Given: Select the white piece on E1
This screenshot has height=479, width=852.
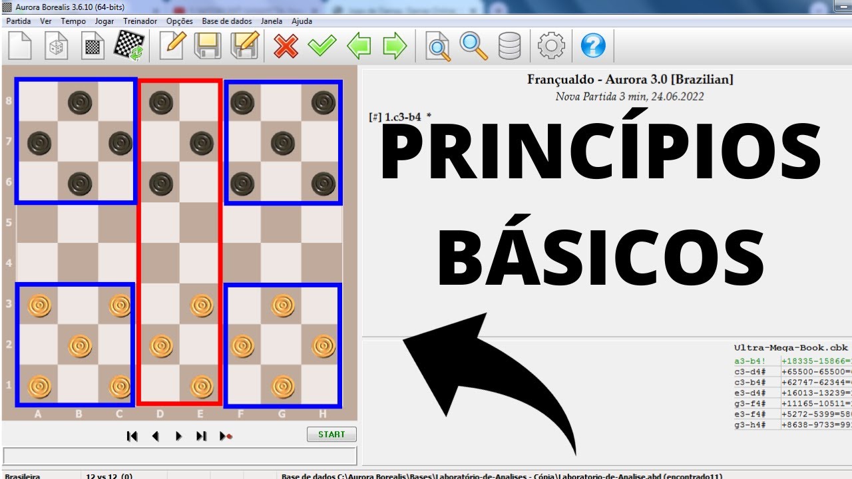Looking at the screenshot, I should [x=202, y=387].
